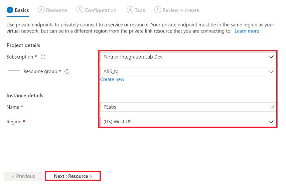Click into the Name input field
Viewport: 286px width, 185px height.
click(x=184, y=107)
